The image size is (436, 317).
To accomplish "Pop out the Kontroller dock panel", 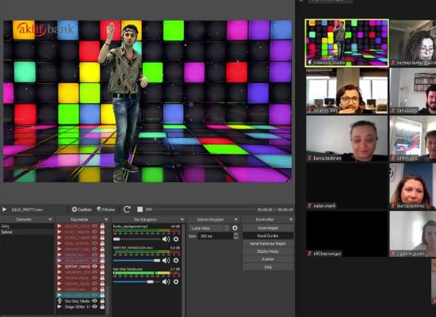I will [x=291, y=220].
